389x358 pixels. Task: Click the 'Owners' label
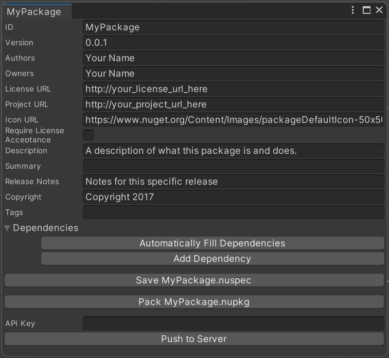point(20,74)
